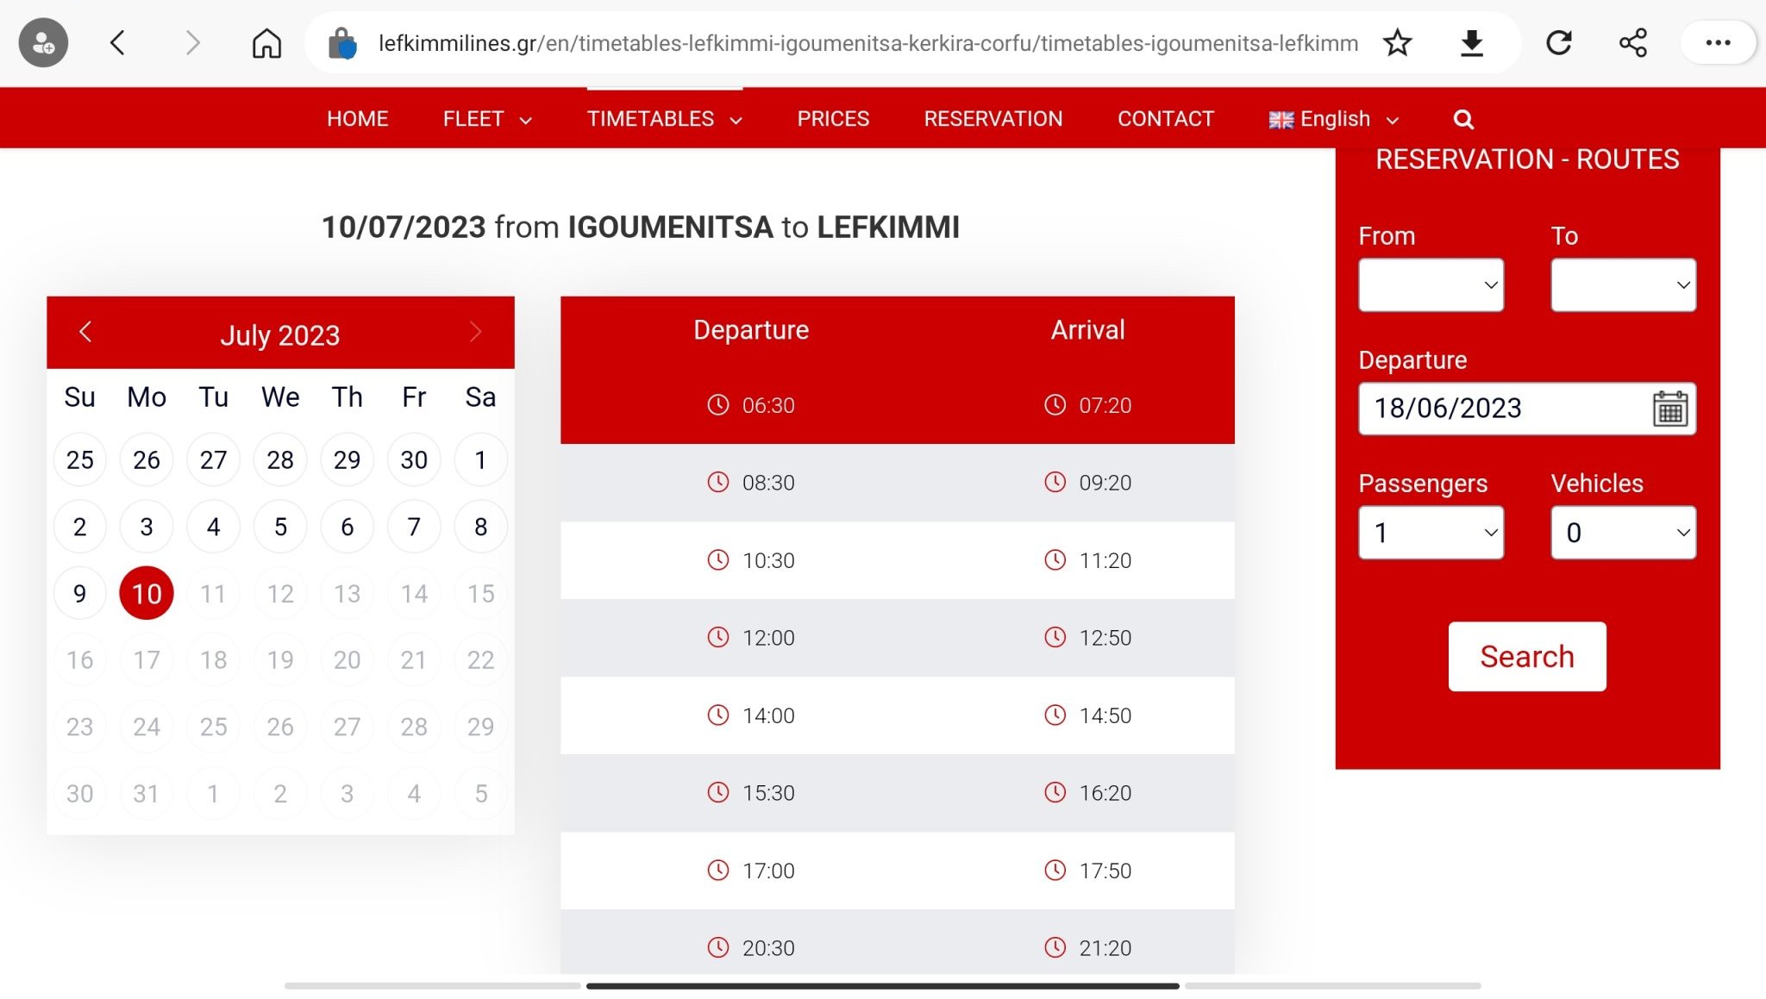This screenshot has height=999, width=1766.
Task: Open the browser three-dots menu
Action: pos(1718,43)
